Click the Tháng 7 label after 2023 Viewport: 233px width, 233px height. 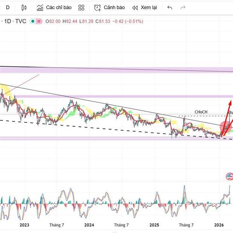point(57,225)
